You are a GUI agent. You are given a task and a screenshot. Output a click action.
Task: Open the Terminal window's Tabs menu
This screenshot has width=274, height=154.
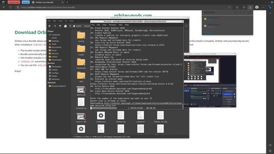point(120,25)
